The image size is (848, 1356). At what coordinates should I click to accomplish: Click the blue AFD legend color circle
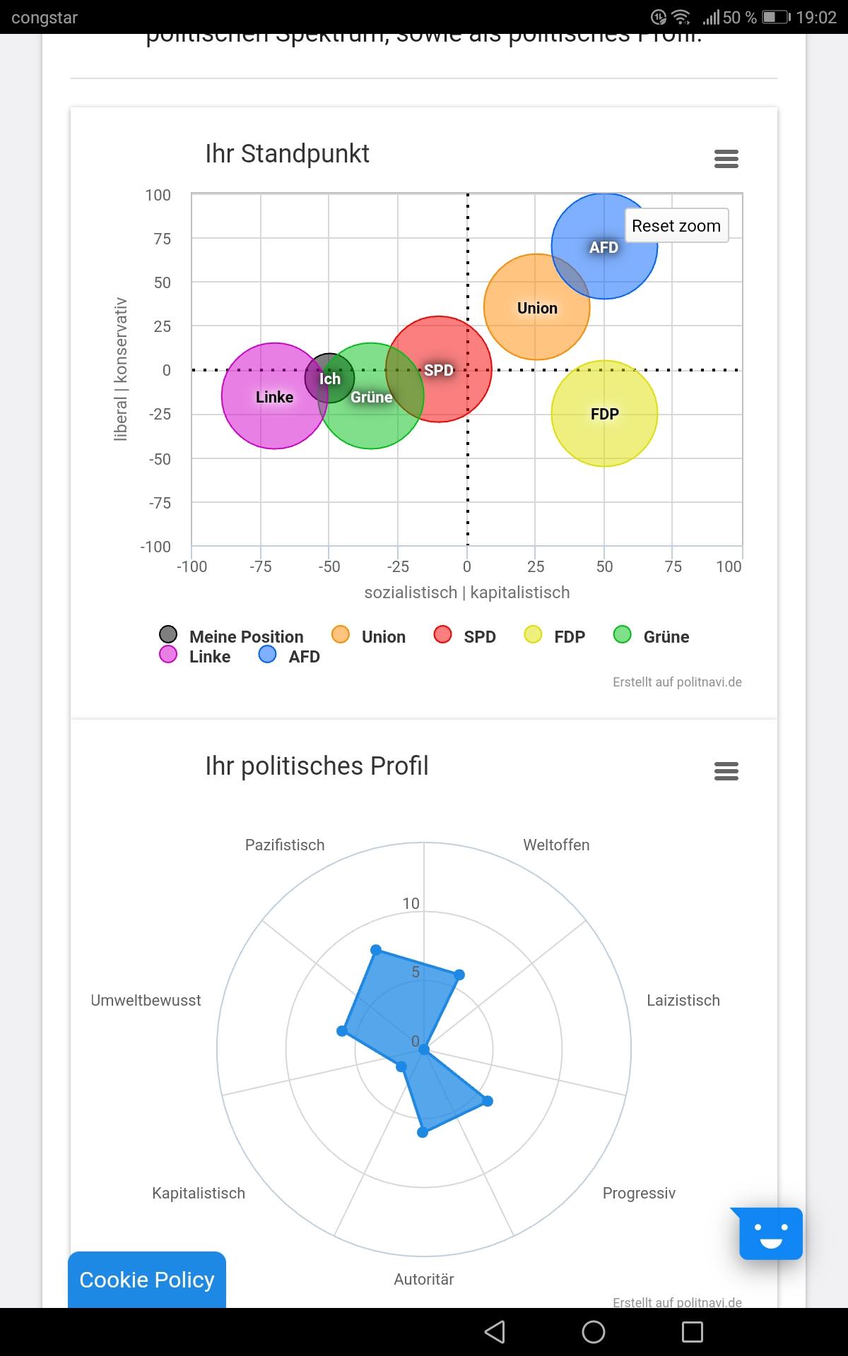click(x=267, y=655)
